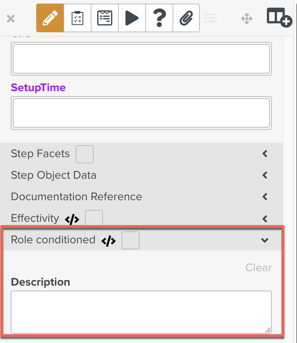The height and width of the screenshot is (343, 297).
Task: Click the Clear link
Action: tap(259, 268)
